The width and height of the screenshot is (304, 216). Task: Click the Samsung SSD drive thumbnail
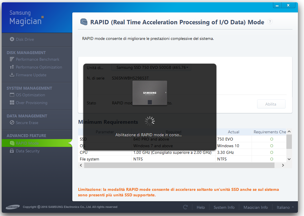pos(150,93)
